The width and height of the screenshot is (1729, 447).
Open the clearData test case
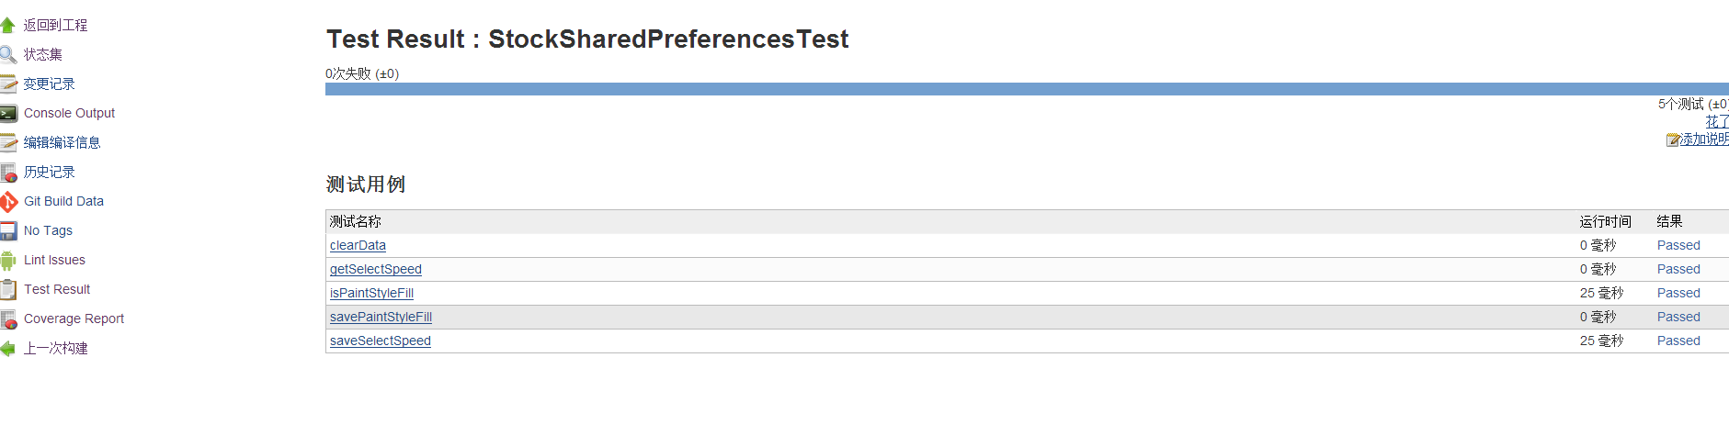click(x=358, y=245)
